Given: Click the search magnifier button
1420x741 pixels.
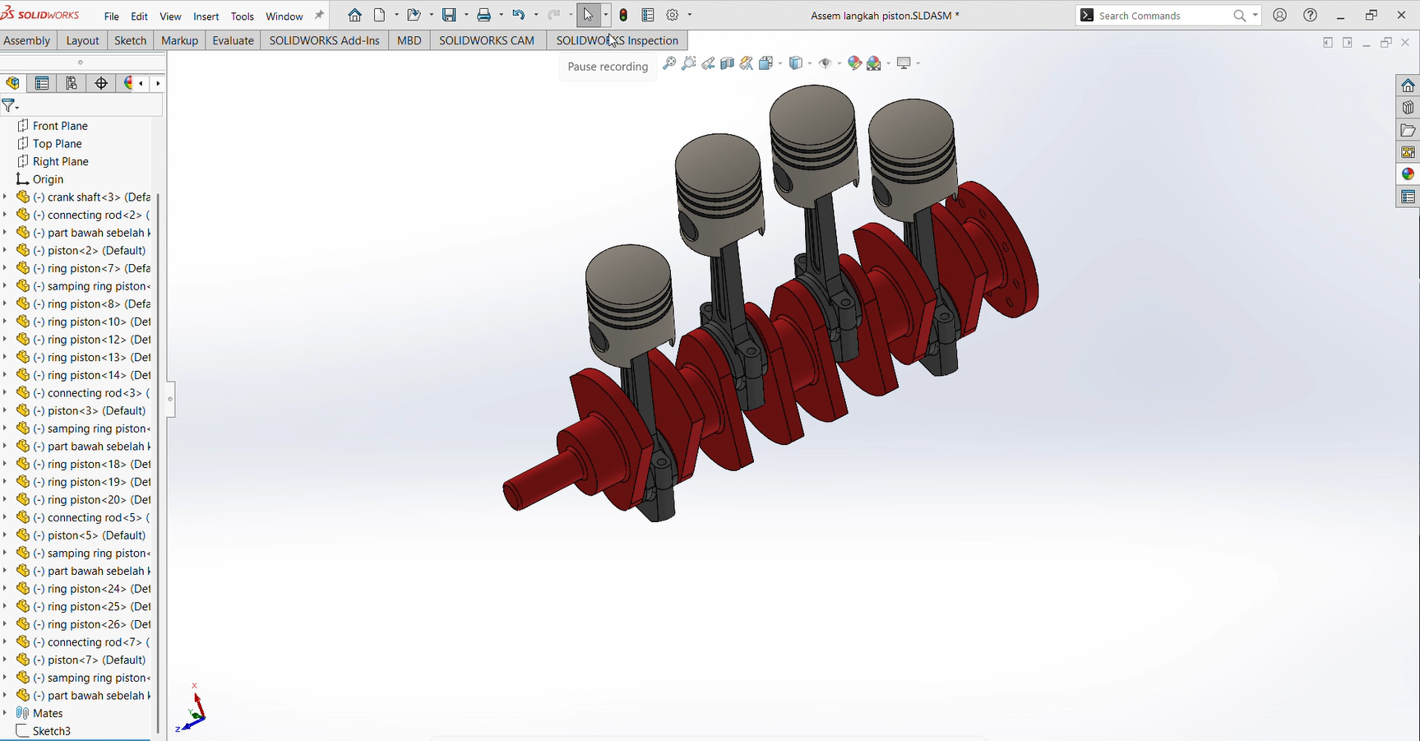Looking at the screenshot, I should [1240, 16].
